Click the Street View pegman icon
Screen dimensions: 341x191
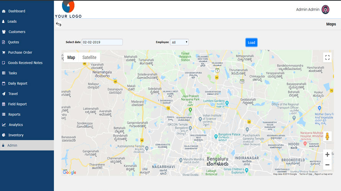327,136
